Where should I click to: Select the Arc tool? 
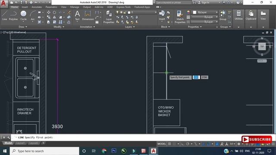tap(33, 15)
